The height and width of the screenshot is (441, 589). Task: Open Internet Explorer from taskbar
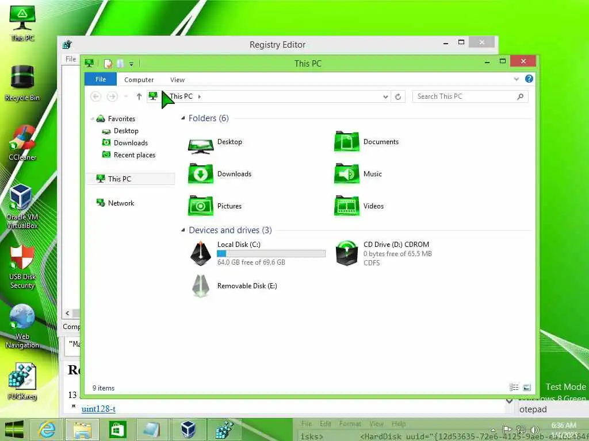[x=47, y=430]
